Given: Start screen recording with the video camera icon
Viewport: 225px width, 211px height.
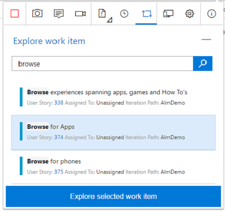Looking at the screenshot, I should pos(80,14).
